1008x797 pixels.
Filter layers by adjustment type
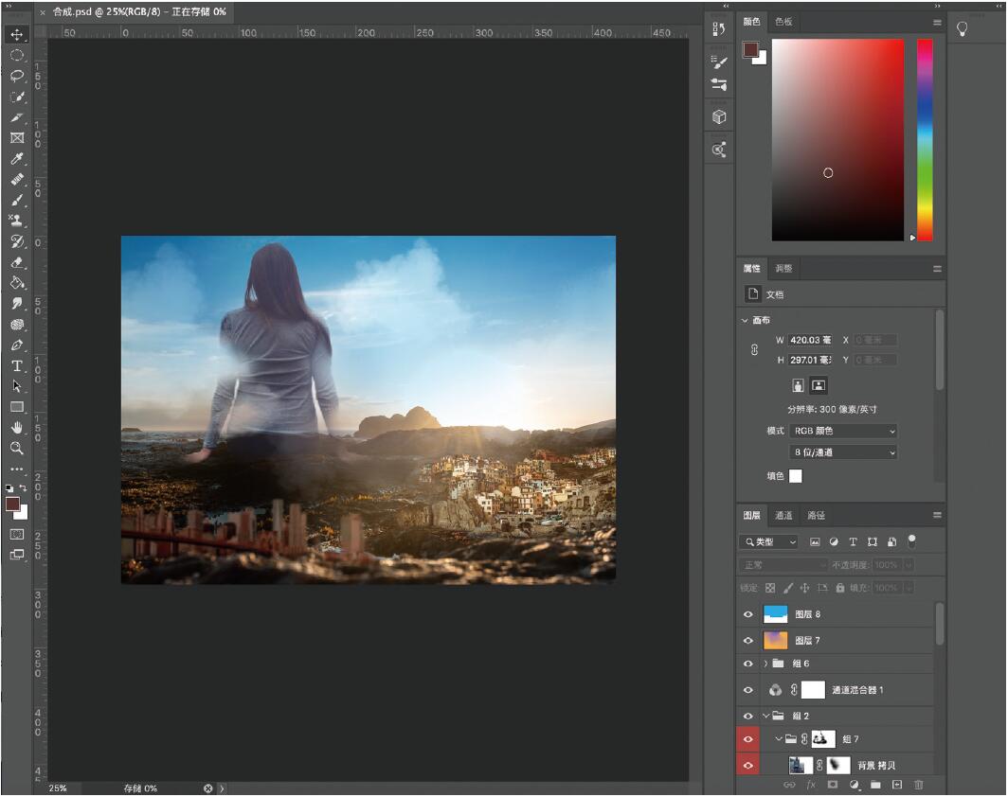[834, 542]
